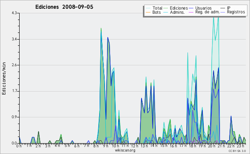Click the cyan Total line swatch in legend
Image resolution: width=250 pixels, height=154 pixels.
148,8
